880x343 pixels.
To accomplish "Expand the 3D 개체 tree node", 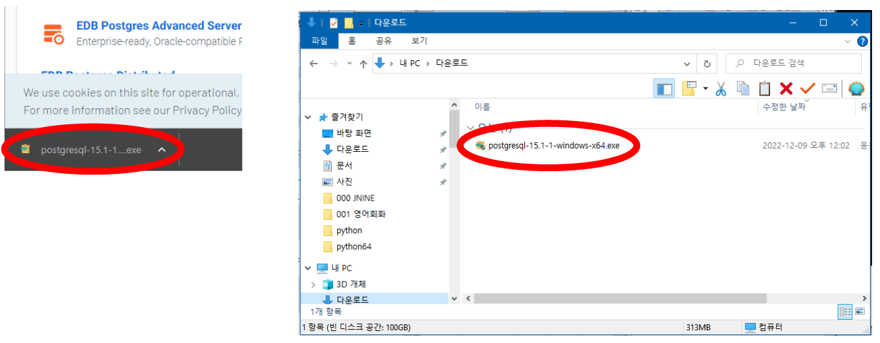I will (314, 284).
